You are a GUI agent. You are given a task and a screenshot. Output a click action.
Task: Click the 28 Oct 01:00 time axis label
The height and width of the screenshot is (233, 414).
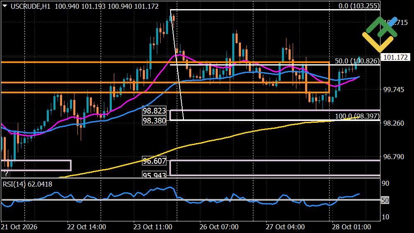pos(351,227)
